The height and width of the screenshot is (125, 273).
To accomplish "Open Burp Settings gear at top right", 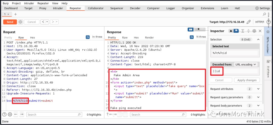I will (257, 8).
